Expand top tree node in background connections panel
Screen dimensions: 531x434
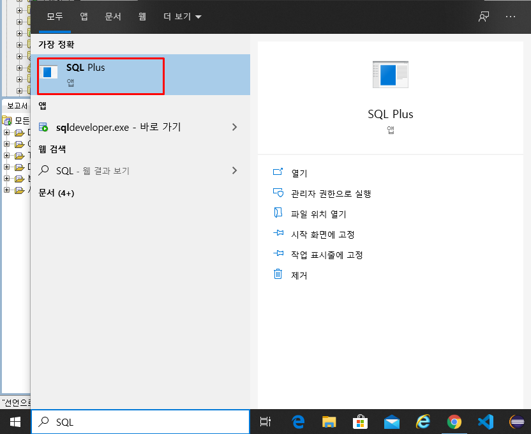click(x=20, y=10)
